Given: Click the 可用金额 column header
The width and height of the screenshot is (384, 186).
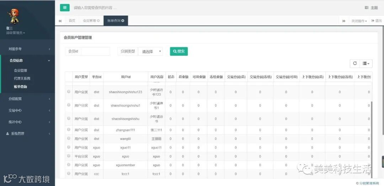Looking at the screenshot, I should pyautogui.click(x=199, y=77).
